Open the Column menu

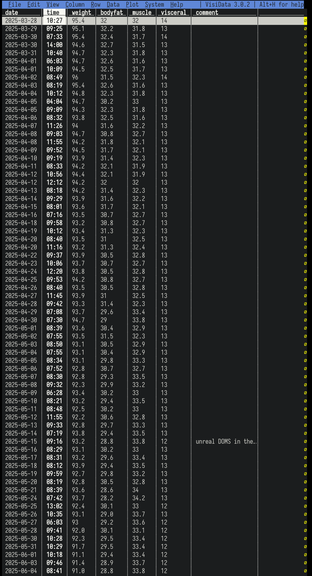[x=75, y=4]
